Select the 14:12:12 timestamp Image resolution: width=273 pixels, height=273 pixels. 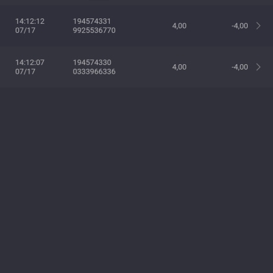30,21
